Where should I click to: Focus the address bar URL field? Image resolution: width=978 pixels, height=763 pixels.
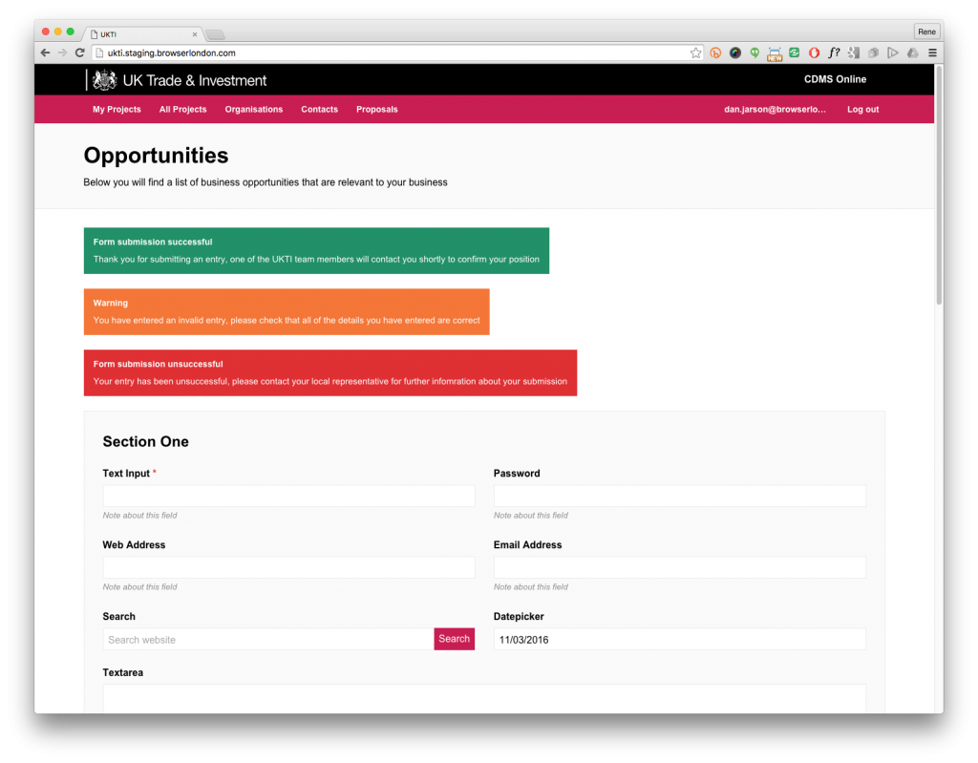click(x=397, y=53)
